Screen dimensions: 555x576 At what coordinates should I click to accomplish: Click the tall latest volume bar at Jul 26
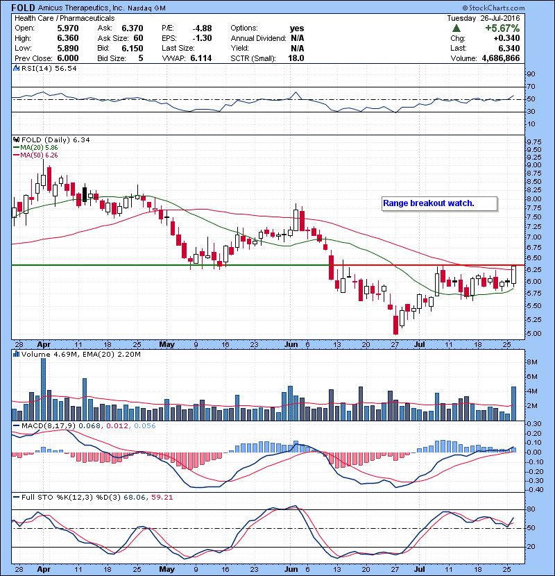513,403
